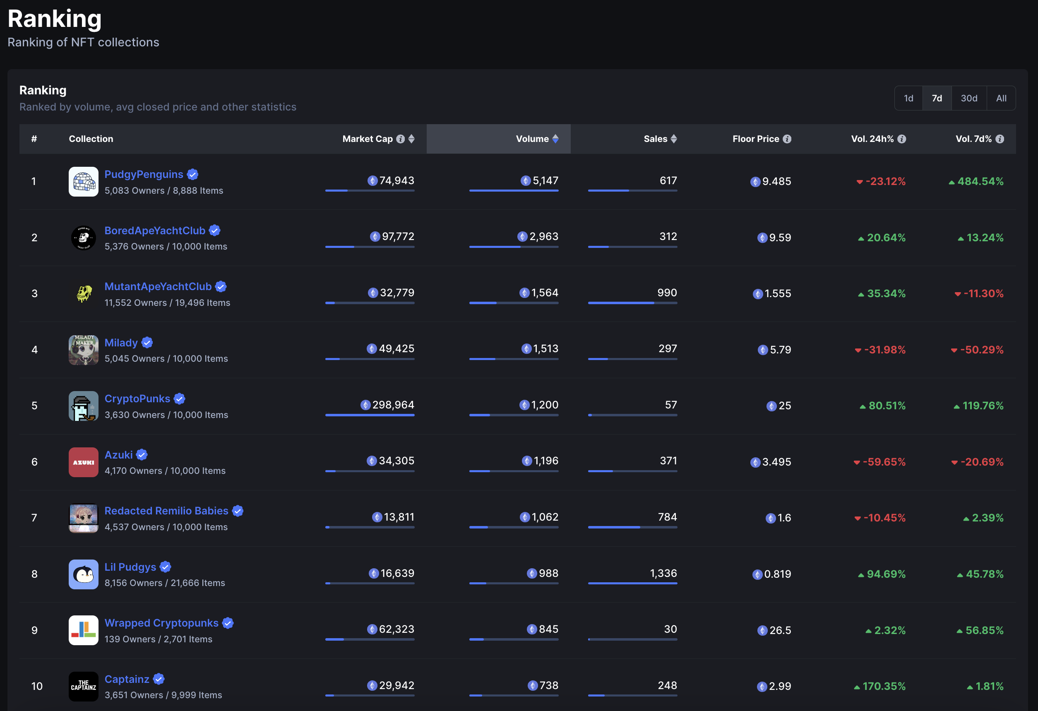Click the Azuki red logo icon

click(x=84, y=462)
